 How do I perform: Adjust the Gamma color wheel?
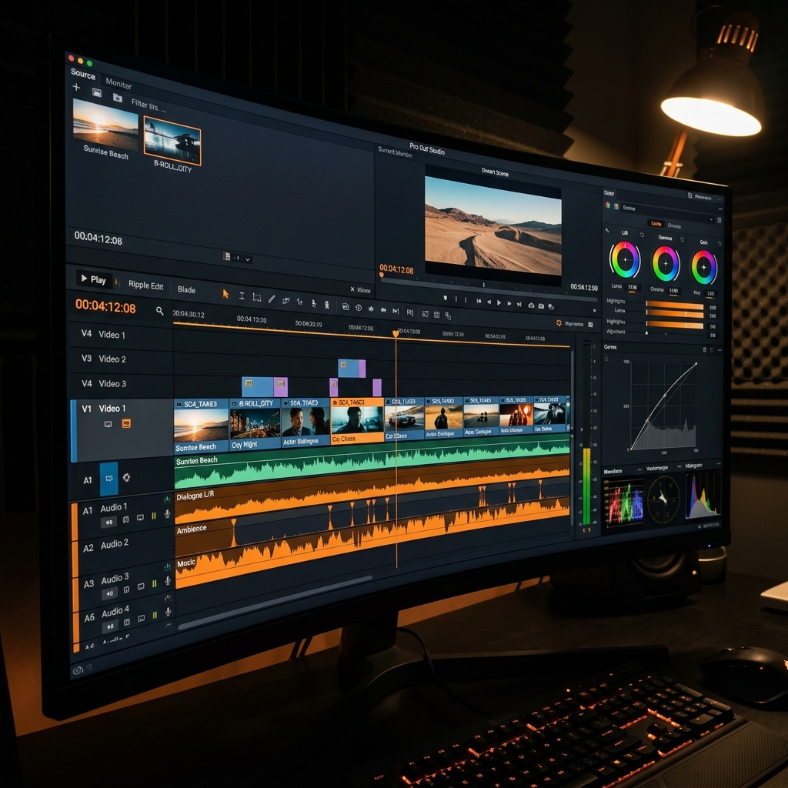[666, 263]
